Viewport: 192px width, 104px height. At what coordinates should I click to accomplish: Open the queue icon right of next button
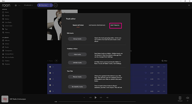click(107, 98)
